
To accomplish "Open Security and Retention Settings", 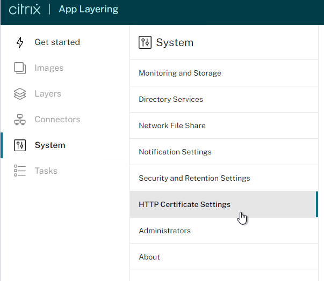I will point(224,178).
